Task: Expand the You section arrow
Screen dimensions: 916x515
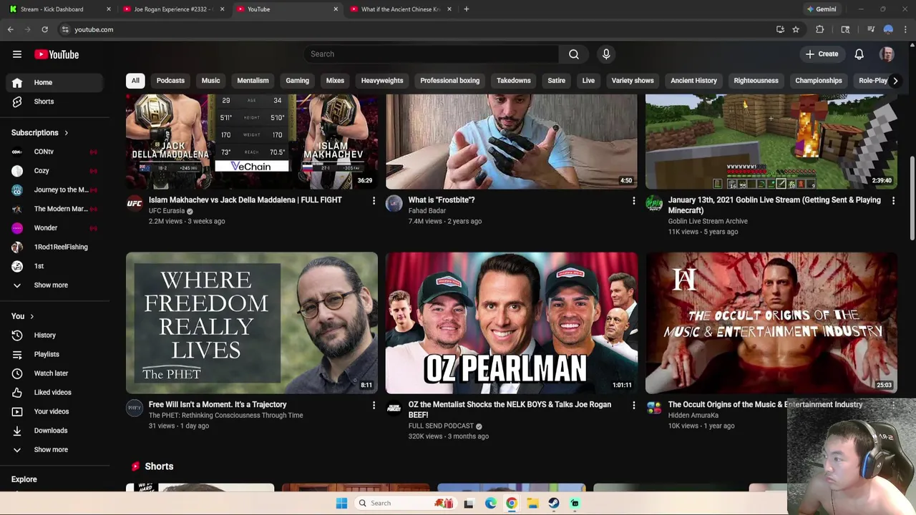Action: pos(31,317)
